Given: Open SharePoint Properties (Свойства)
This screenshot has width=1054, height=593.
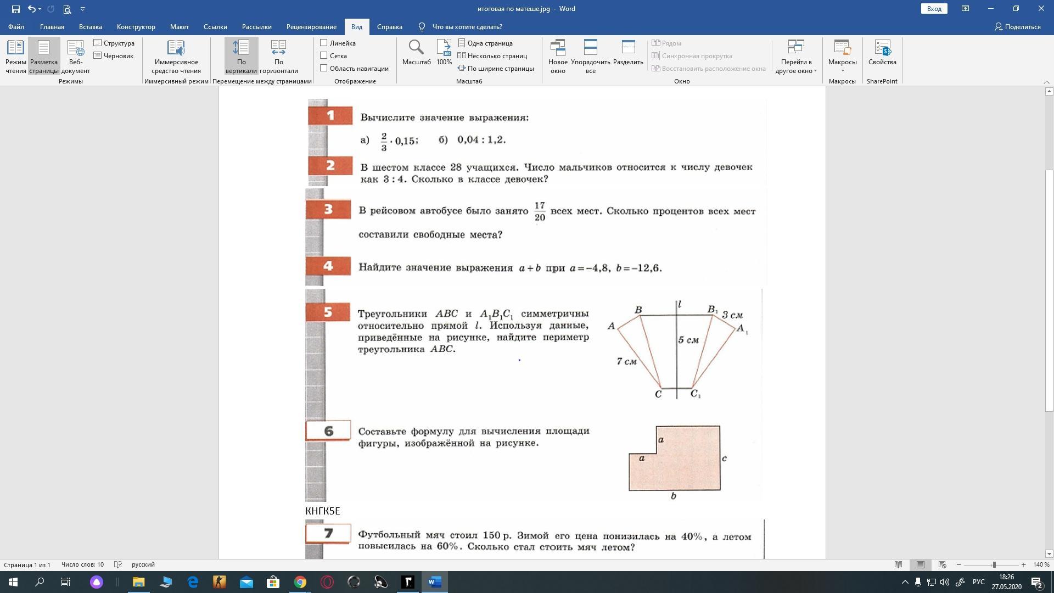Looking at the screenshot, I should (x=882, y=53).
